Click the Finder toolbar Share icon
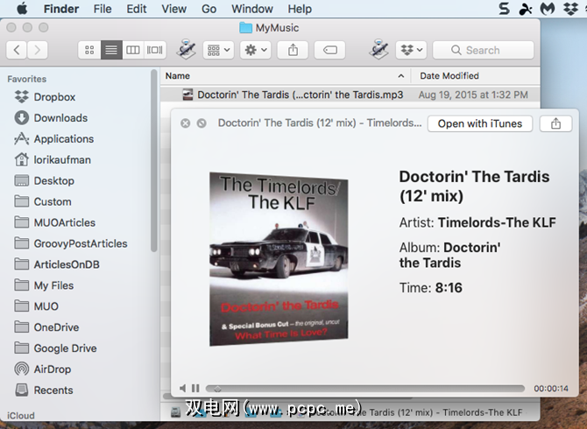Viewport: 587px width, 429px height. [292, 51]
